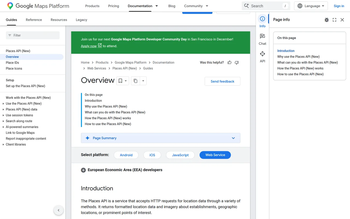Click the sidebar Filter input

(33, 35)
